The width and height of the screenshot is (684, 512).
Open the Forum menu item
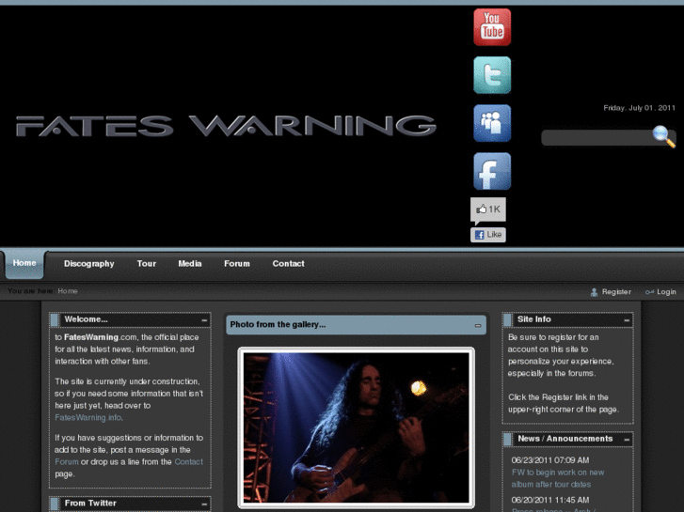[x=237, y=264]
